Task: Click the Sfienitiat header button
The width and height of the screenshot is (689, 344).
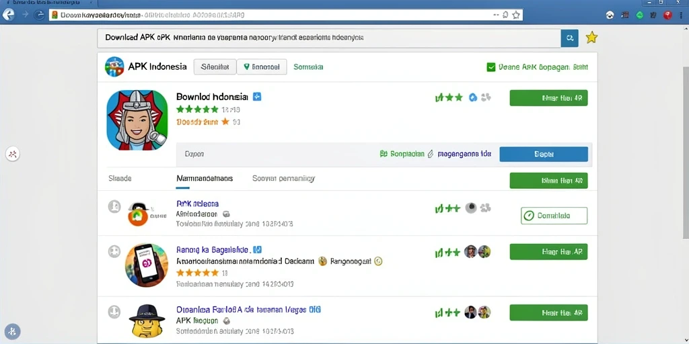Action: pos(215,67)
